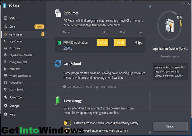The height and width of the screenshot is (136, 192).
Task: Click the Status monitor icon
Action: click(5, 18)
